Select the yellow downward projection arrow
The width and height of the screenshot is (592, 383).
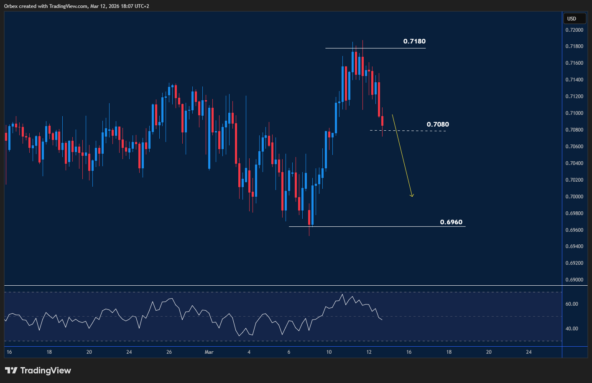pos(402,155)
